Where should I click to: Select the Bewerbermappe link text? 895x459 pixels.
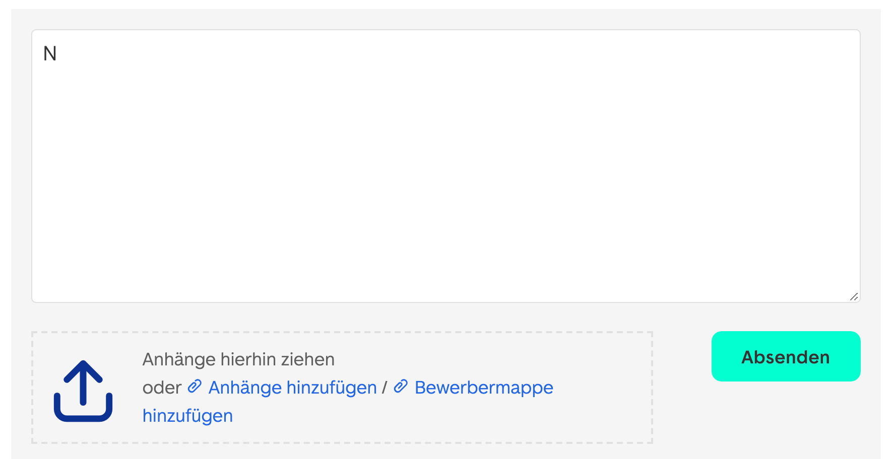pyautogui.click(x=484, y=388)
